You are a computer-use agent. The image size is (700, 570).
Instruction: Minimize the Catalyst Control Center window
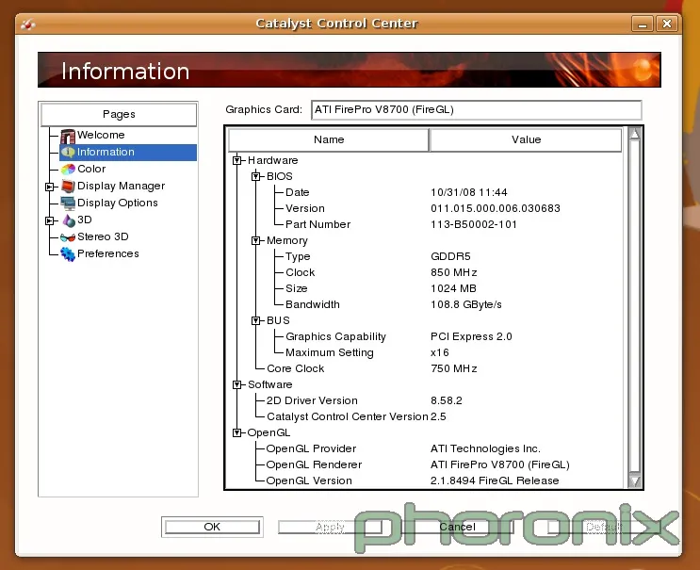click(643, 24)
